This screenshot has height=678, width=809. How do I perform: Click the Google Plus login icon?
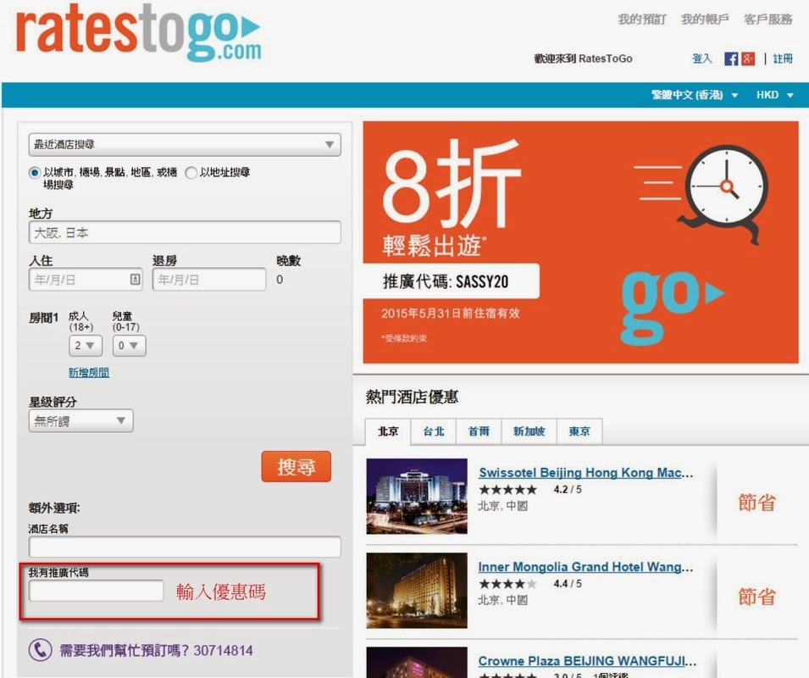click(747, 58)
